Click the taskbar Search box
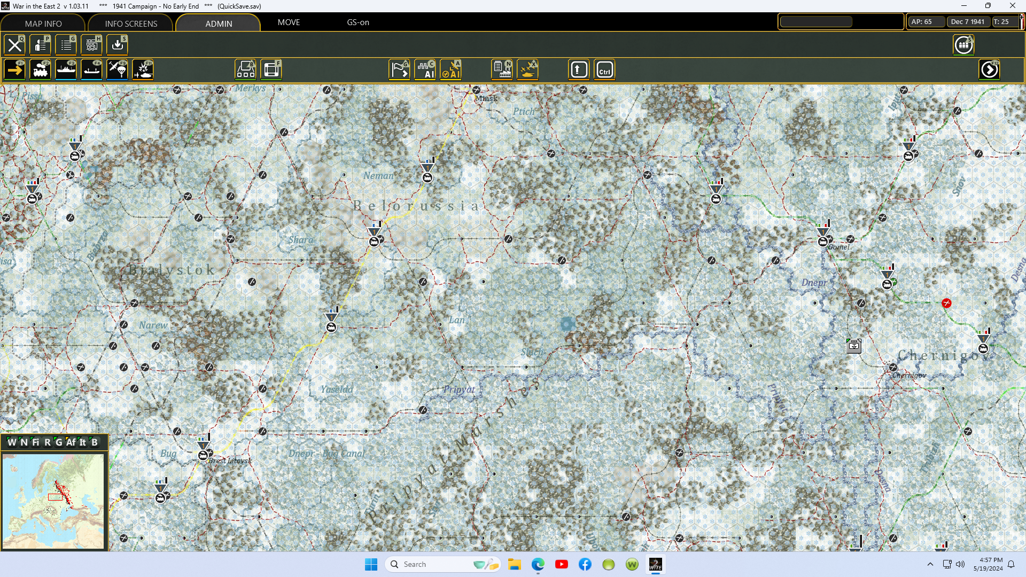Viewport: 1026px width, 577px height. (443, 564)
